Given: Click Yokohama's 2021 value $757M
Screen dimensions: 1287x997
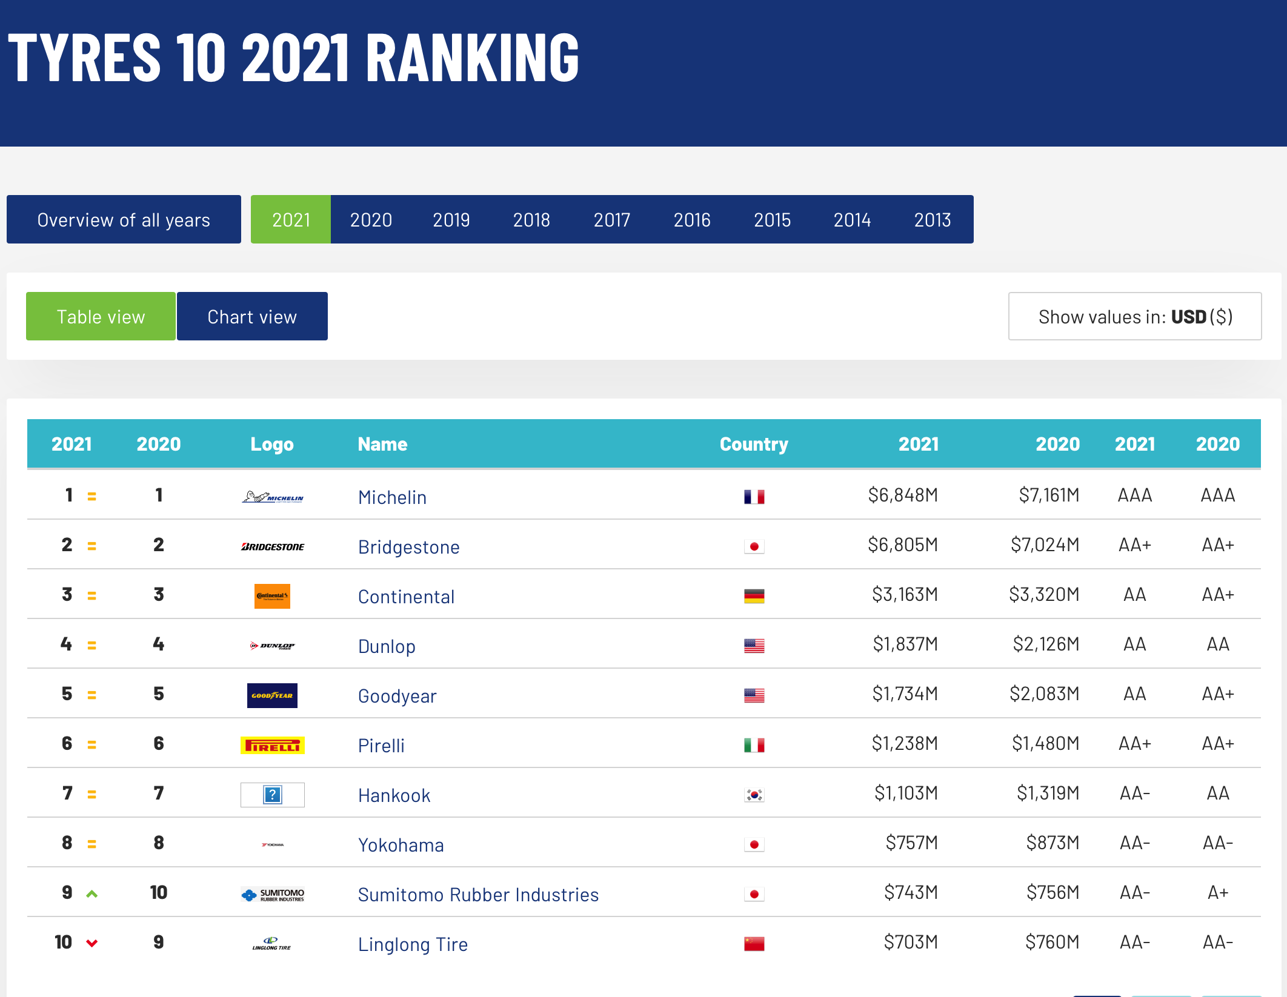Looking at the screenshot, I should coord(911,843).
